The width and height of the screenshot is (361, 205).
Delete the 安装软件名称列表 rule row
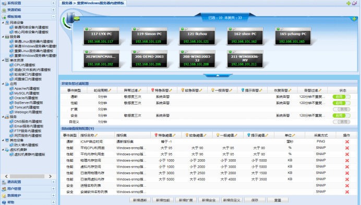[347, 192]
